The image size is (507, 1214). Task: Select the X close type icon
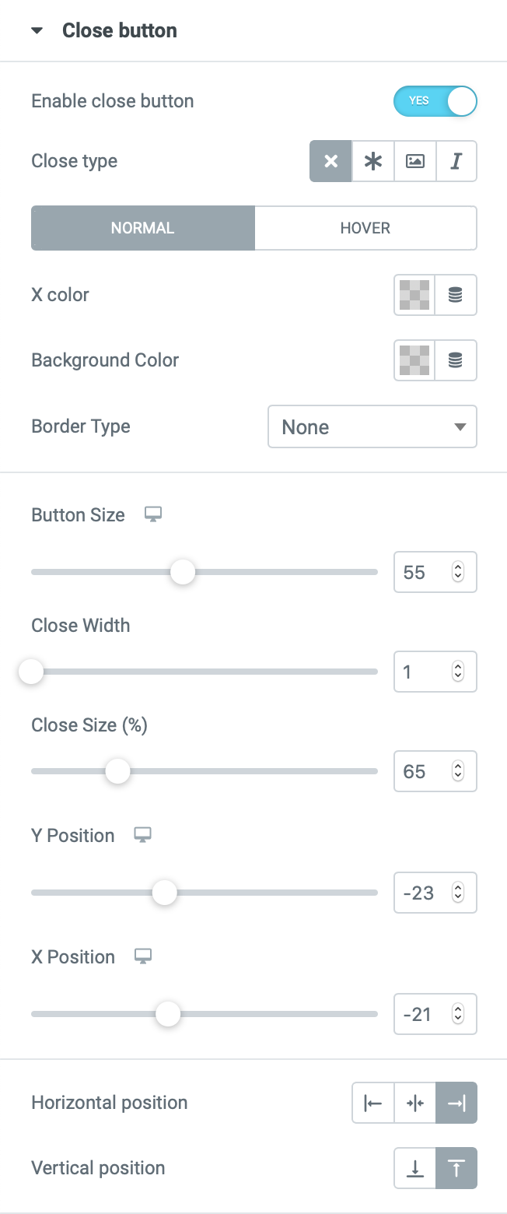(331, 161)
